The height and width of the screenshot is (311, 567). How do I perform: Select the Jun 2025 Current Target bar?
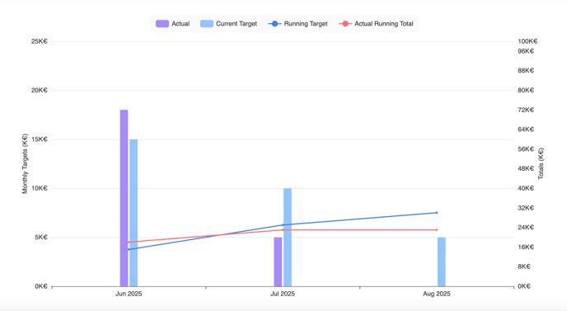[x=134, y=213]
